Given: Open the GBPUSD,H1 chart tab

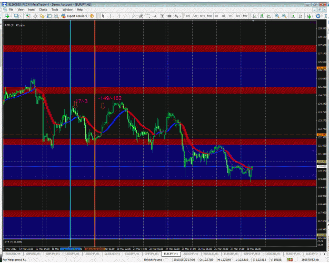Looking at the screenshot, I should click(x=33, y=254).
